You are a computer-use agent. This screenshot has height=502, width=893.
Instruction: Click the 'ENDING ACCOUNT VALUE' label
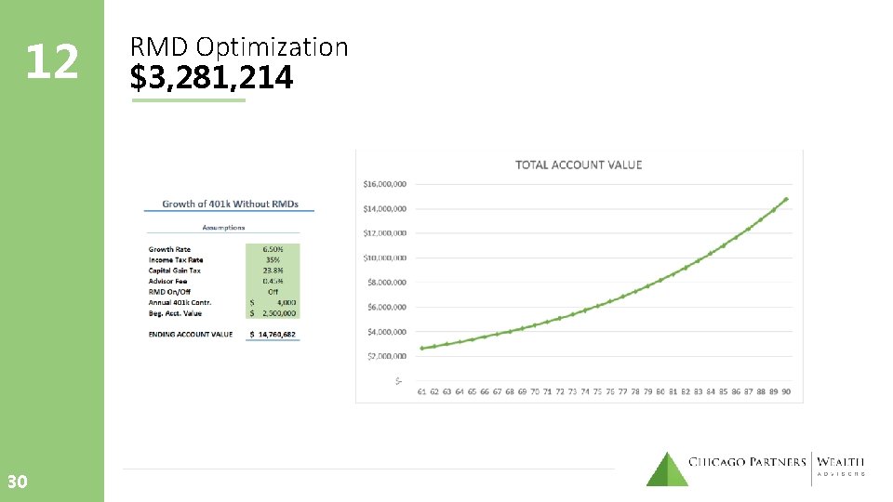190,334
